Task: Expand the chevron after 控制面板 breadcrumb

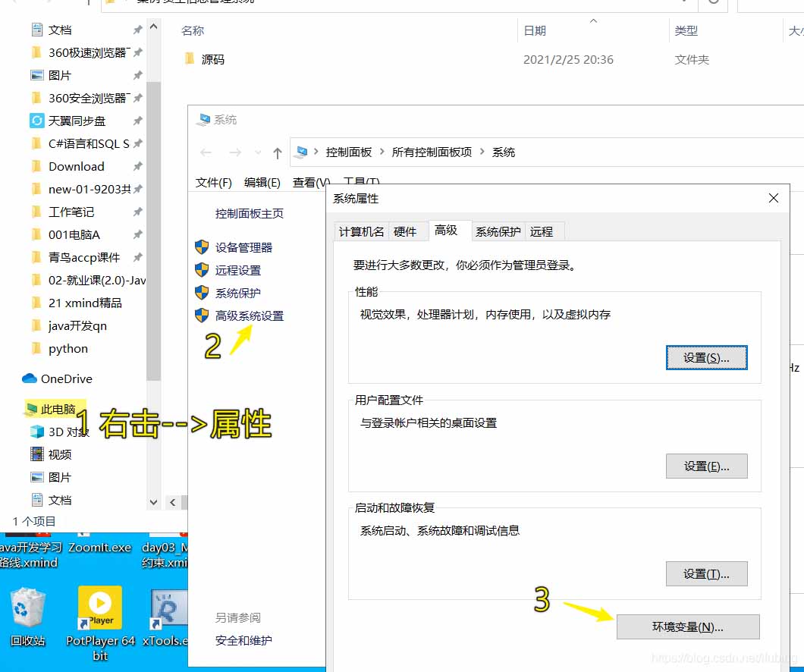Action: point(382,152)
